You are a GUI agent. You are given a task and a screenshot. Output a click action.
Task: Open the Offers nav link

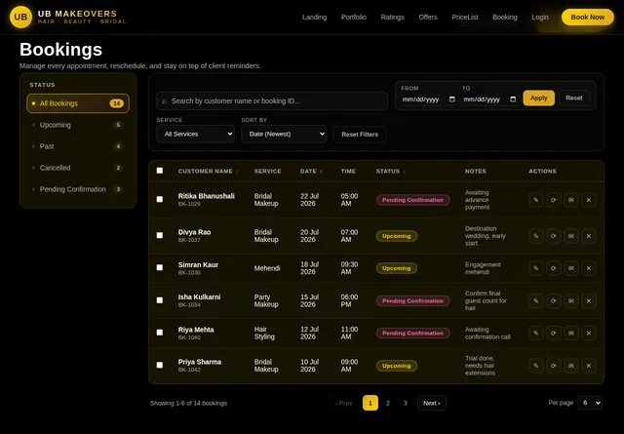coord(428,18)
